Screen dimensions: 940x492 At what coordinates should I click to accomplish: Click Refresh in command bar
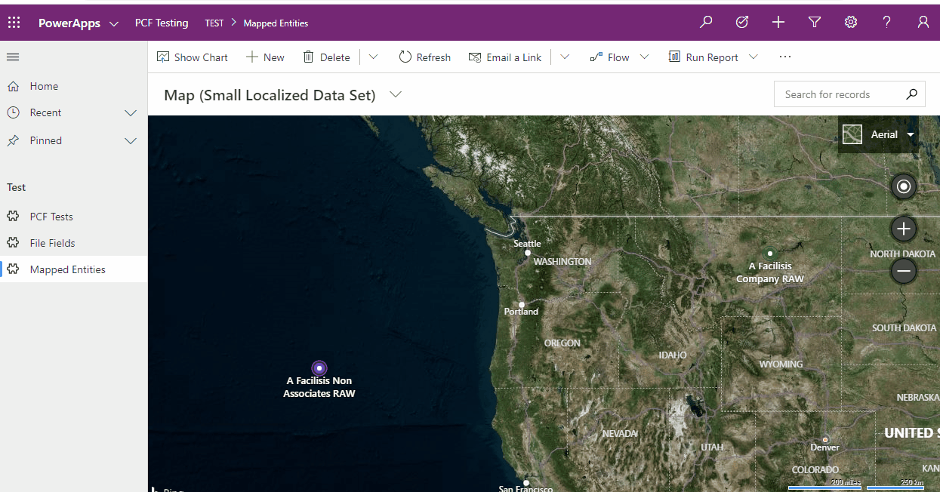[424, 57]
